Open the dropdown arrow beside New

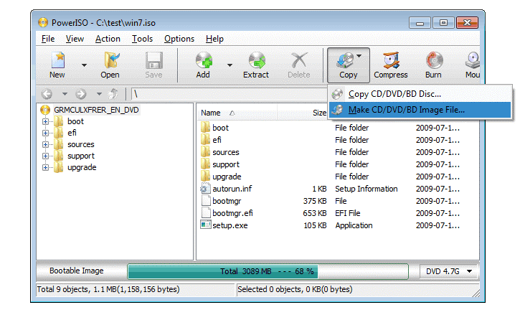click(x=84, y=65)
